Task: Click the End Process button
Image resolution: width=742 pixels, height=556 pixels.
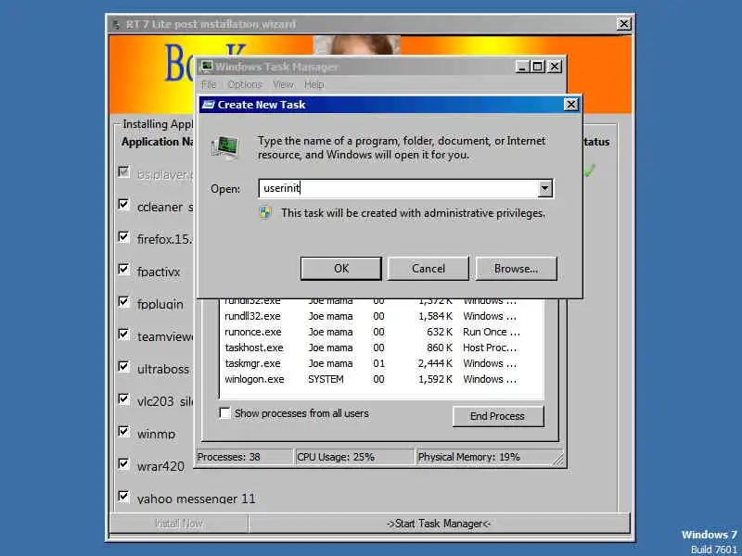Action: [498, 416]
